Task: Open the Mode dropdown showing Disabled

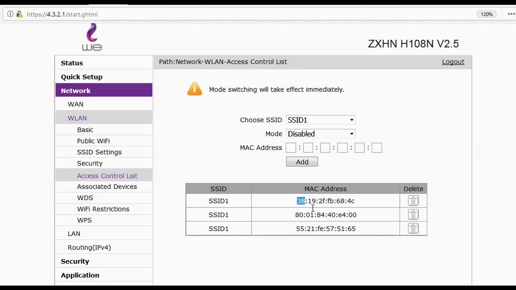Action: (x=320, y=134)
